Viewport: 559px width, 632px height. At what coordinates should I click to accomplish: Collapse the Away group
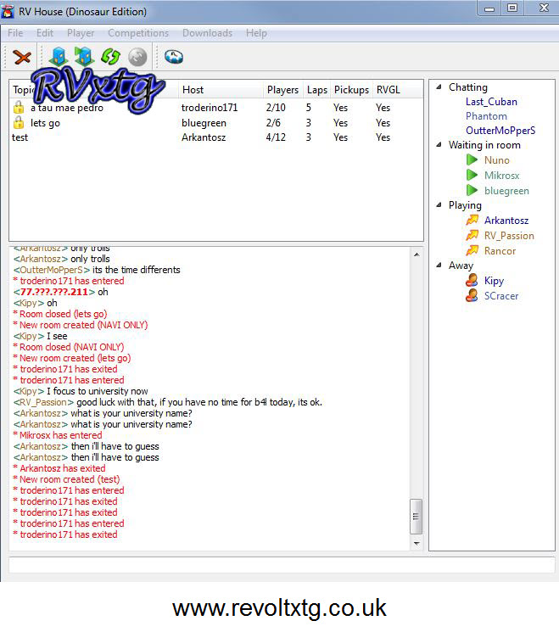coord(439,266)
